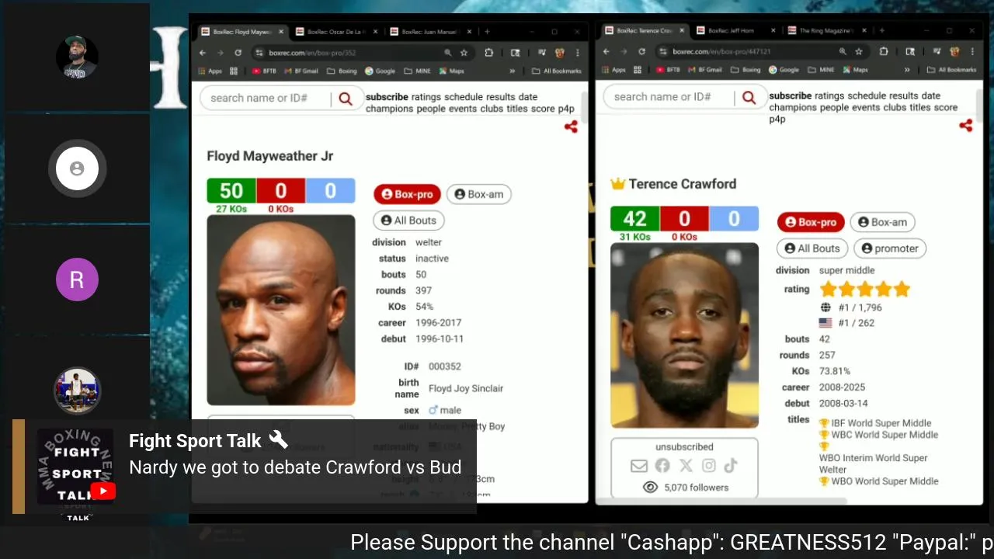Open All Bookmarks in the Mayweather window
Screen dimensions: 994x559
pyautogui.click(x=557, y=71)
